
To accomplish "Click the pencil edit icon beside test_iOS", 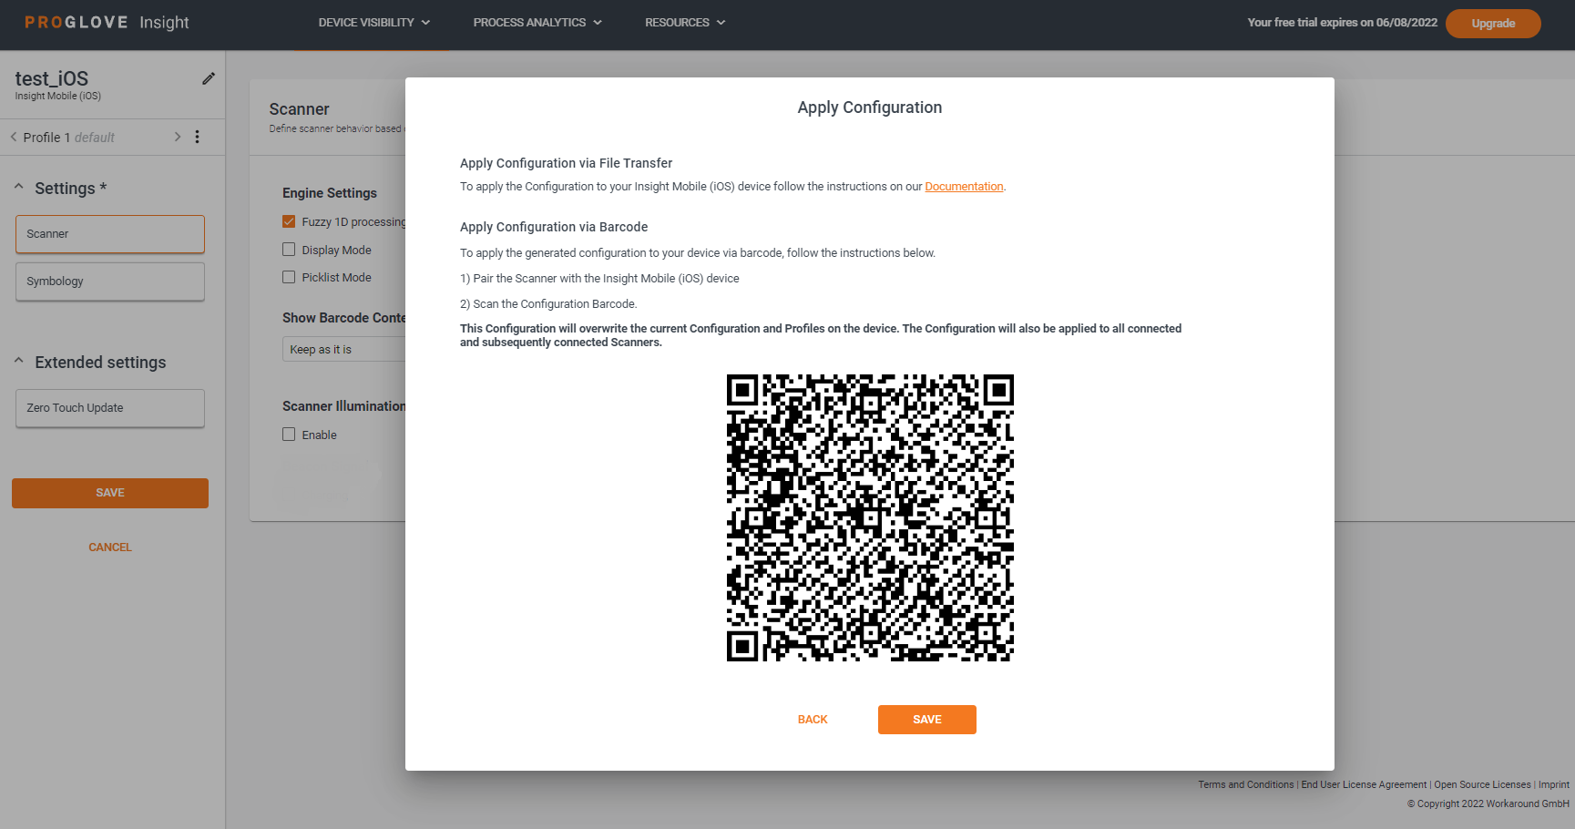I will point(209,78).
